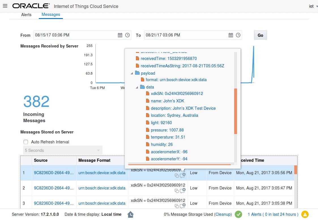This screenshot has width=318, height=220.
Task: Click the yellow alert warning icon
Action: click(x=305, y=214)
